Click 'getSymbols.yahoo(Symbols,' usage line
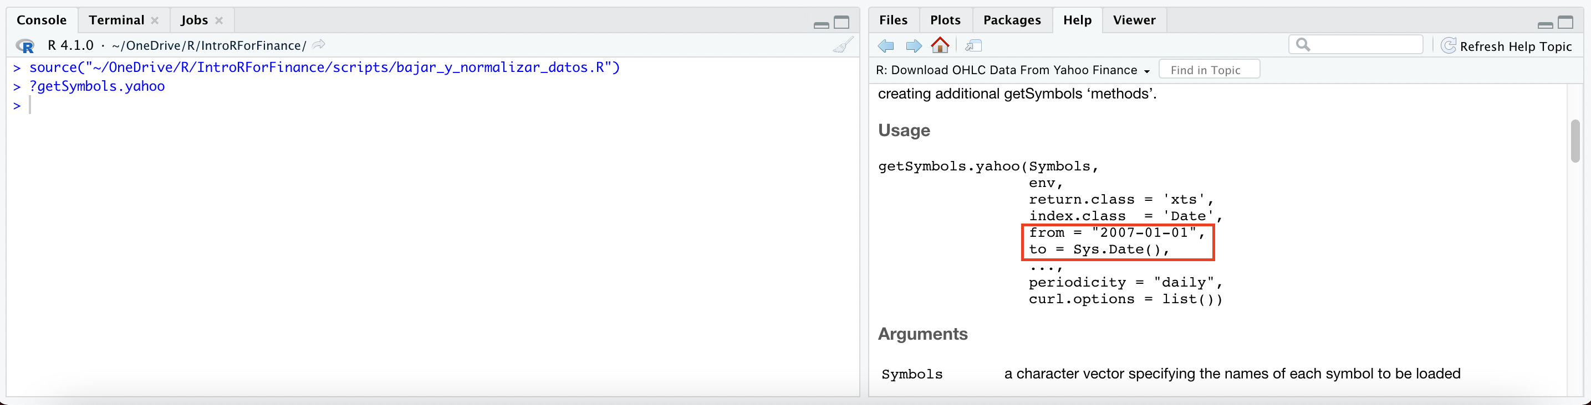 click(x=988, y=167)
